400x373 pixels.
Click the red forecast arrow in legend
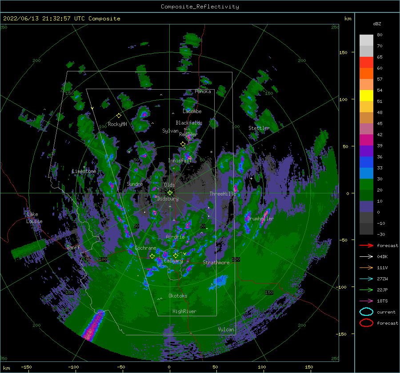(x=366, y=245)
